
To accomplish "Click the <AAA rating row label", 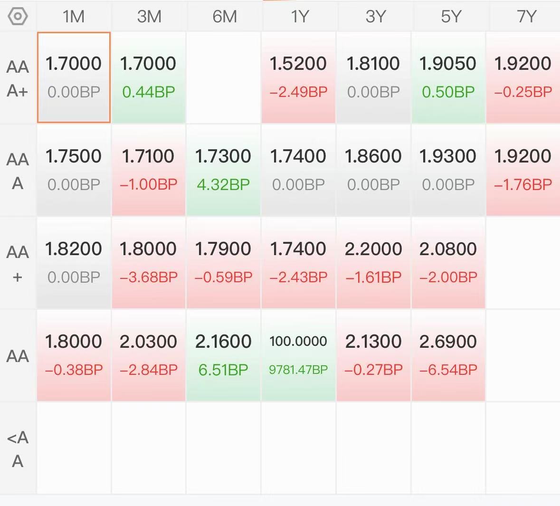I will coord(18,449).
